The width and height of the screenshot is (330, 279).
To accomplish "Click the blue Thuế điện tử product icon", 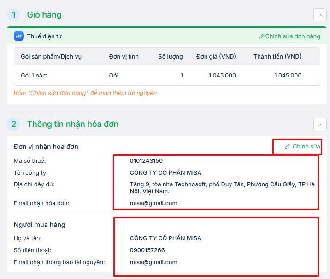I will [x=18, y=36].
